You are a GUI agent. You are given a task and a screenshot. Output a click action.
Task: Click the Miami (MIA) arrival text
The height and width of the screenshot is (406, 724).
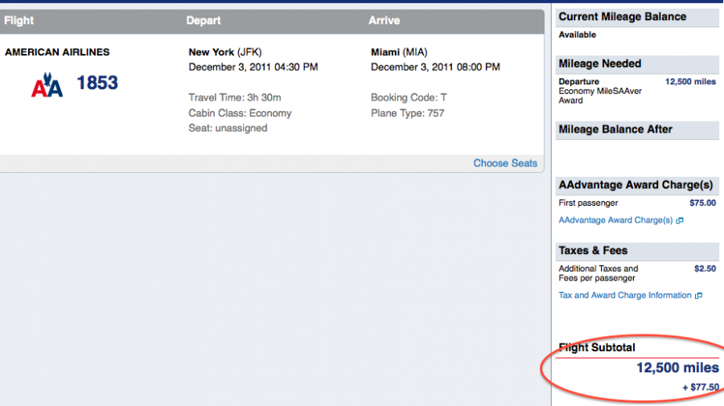(399, 52)
